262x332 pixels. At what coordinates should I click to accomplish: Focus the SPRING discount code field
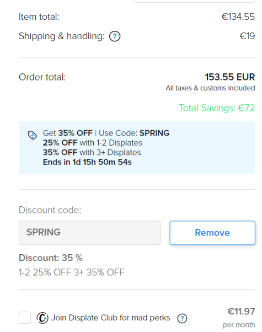click(89, 233)
